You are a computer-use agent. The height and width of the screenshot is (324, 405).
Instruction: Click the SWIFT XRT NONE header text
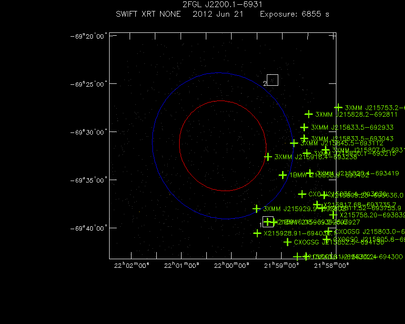(148, 14)
